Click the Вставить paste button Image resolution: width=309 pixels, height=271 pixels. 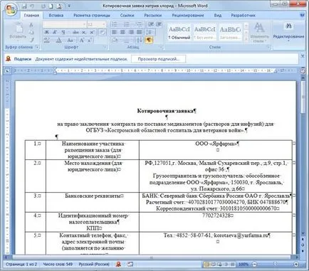(18, 31)
